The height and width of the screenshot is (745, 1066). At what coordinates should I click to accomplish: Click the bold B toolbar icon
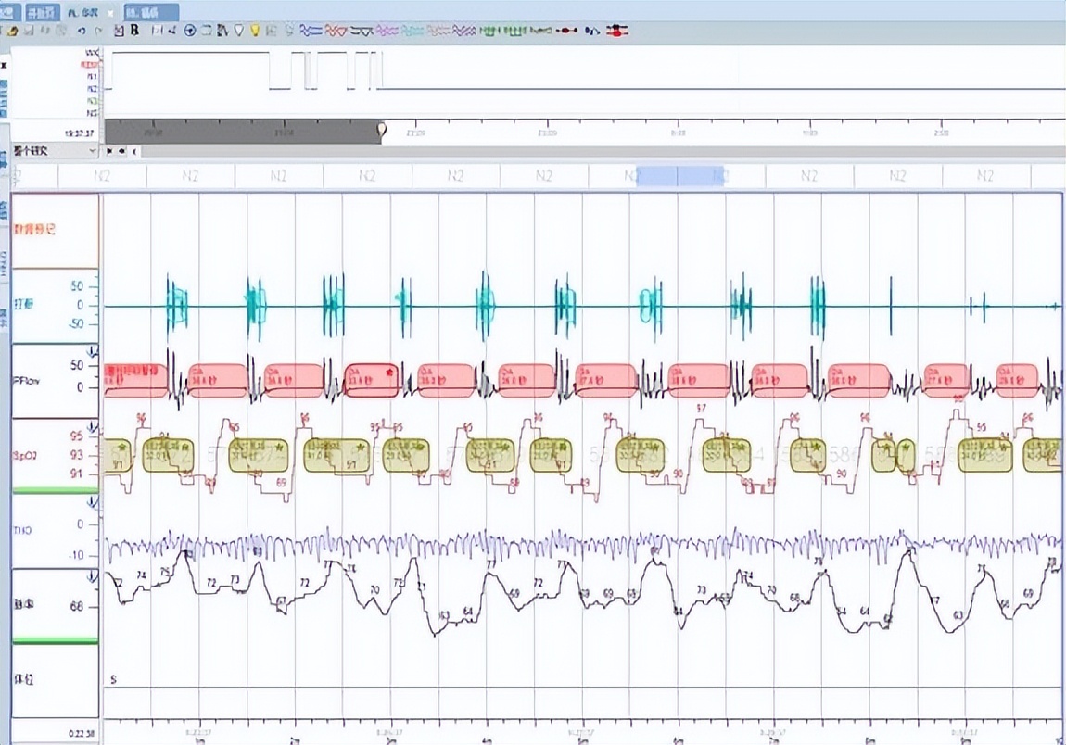pyautogui.click(x=134, y=31)
